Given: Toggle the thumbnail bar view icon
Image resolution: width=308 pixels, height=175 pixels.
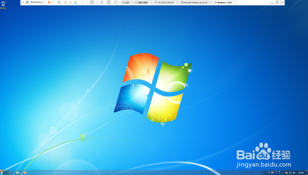Looking at the screenshot, I should tap(87, 2).
